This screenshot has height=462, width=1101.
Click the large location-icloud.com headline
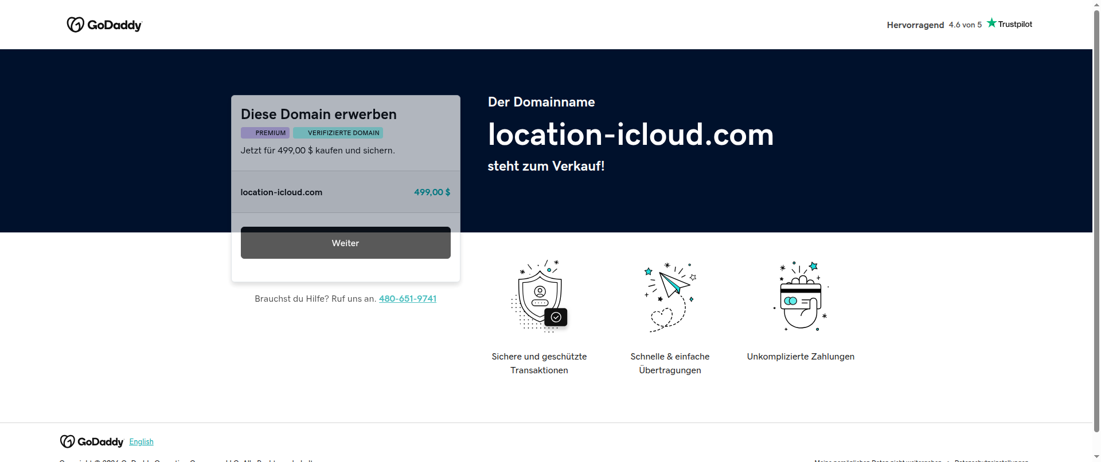[631, 135]
